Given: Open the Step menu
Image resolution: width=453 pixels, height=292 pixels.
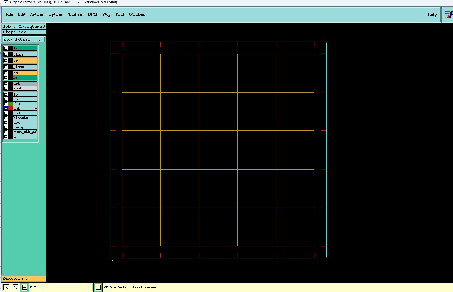Looking at the screenshot, I should (x=106, y=14).
